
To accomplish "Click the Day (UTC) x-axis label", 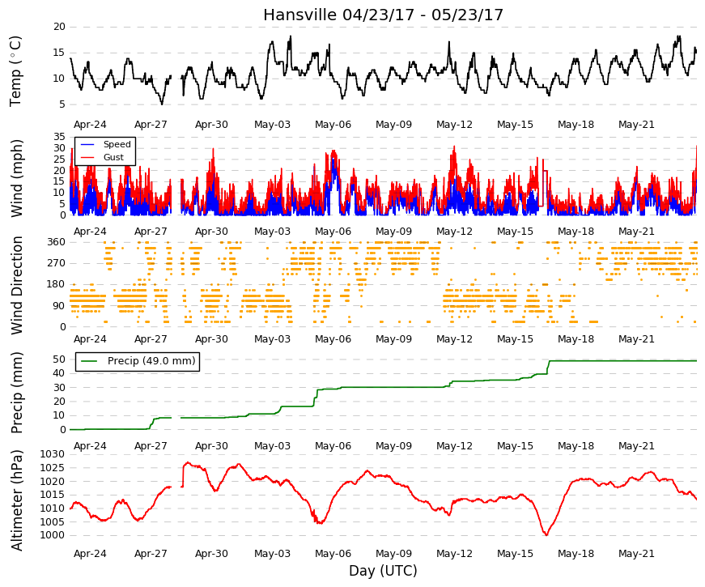I will point(383,571).
